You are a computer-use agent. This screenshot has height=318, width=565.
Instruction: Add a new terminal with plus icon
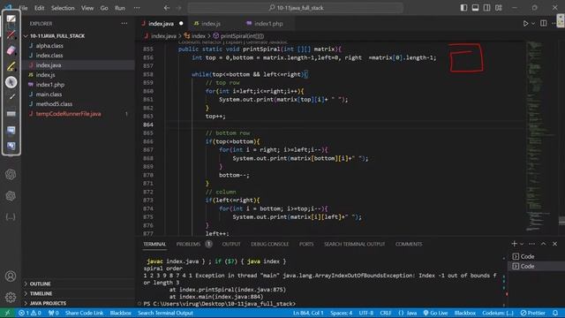[514, 244]
